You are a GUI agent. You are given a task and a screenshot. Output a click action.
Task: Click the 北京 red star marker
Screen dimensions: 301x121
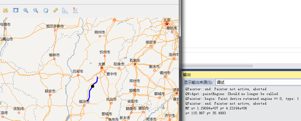(x=167, y=24)
